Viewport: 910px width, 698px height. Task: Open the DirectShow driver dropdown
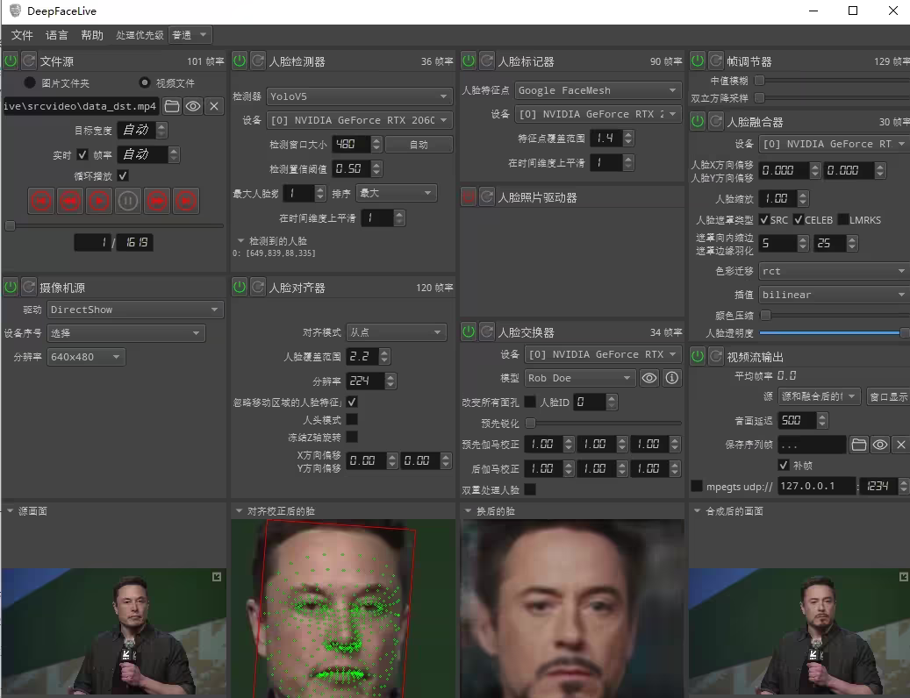(134, 310)
